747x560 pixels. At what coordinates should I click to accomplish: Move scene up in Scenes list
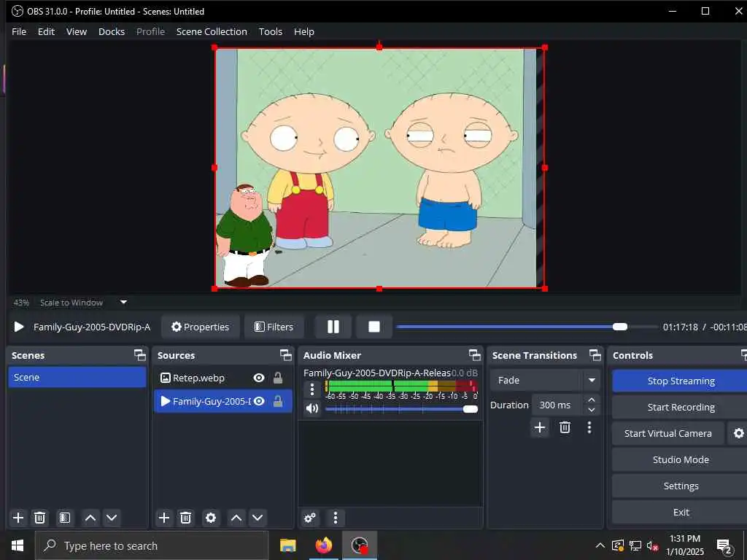pos(90,518)
